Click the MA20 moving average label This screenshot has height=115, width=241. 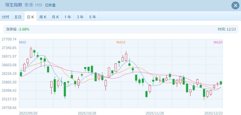pos(218,42)
